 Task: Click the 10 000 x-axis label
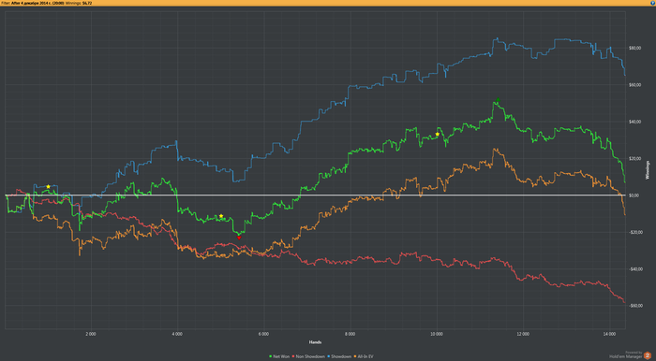click(x=437, y=334)
